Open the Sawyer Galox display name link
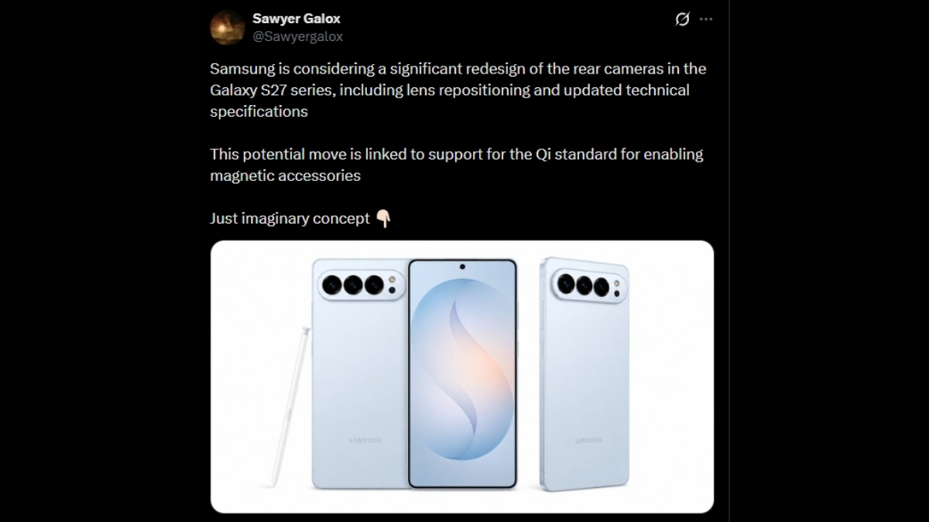 pos(297,19)
